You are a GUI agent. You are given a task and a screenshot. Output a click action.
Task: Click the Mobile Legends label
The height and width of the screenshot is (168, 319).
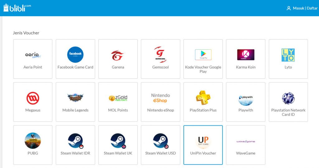(75, 110)
